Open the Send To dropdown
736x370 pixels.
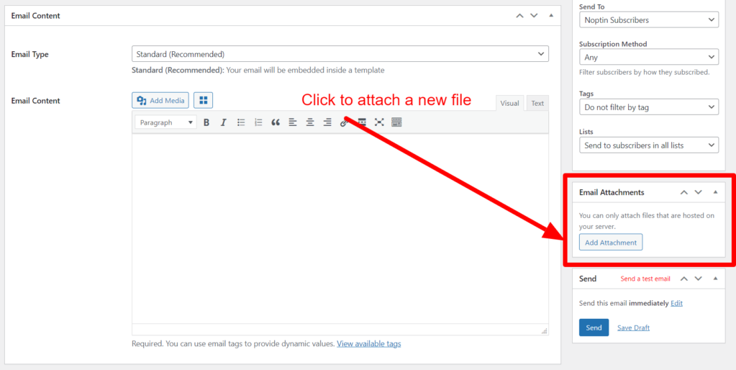(648, 20)
